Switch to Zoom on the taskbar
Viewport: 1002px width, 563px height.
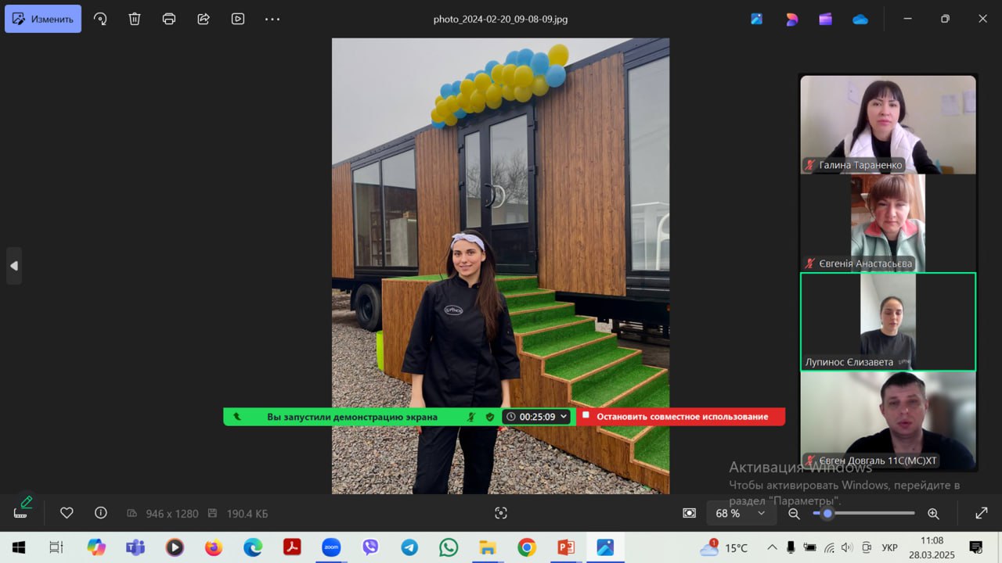331,547
